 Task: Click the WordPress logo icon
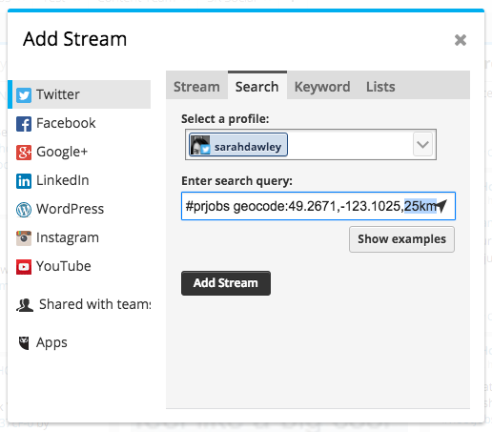click(x=24, y=210)
